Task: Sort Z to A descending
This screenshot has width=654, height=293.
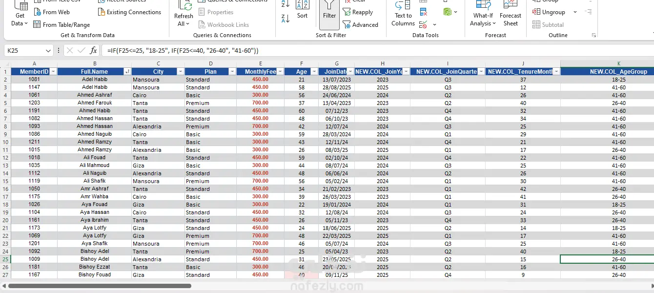Action: (x=286, y=19)
